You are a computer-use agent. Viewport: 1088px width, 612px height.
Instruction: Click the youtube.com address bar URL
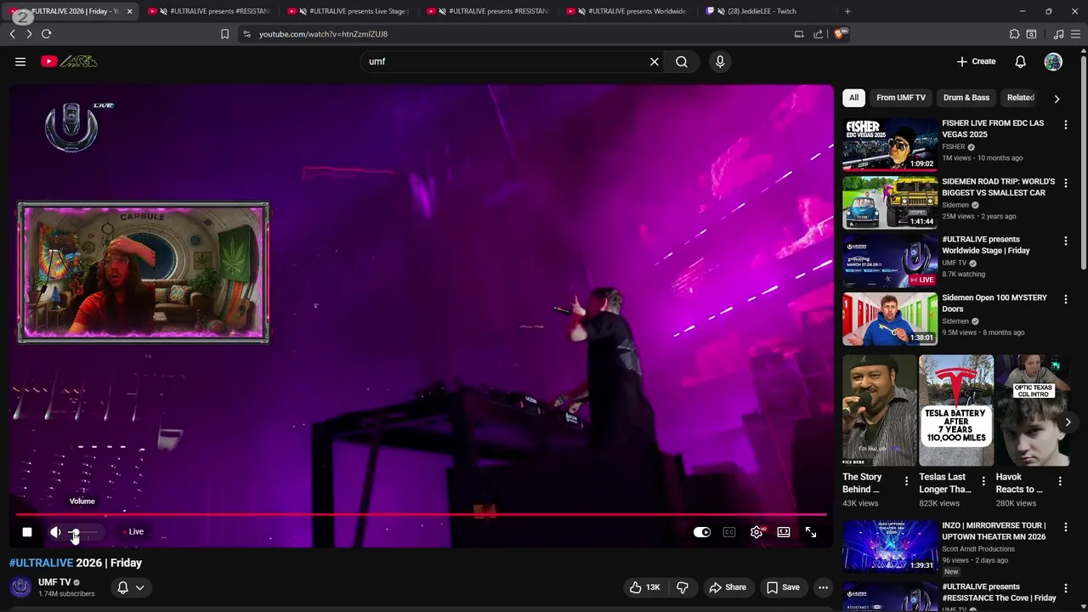click(323, 34)
